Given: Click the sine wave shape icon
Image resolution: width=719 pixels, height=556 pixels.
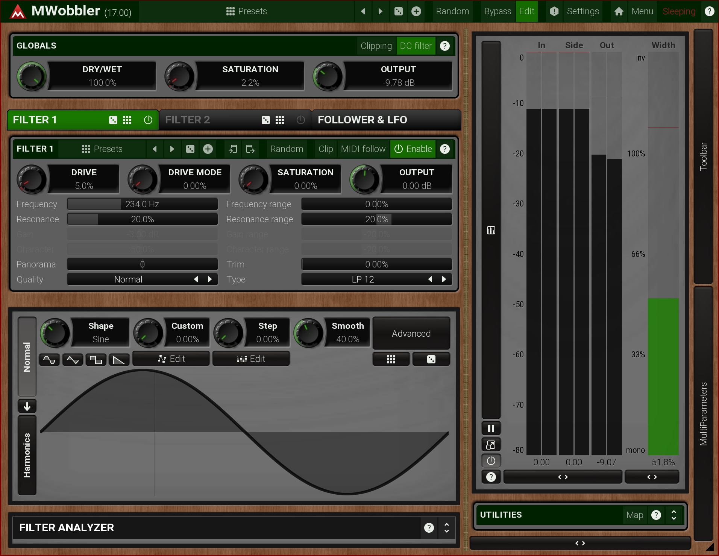Looking at the screenshot, I should (49, 360).
